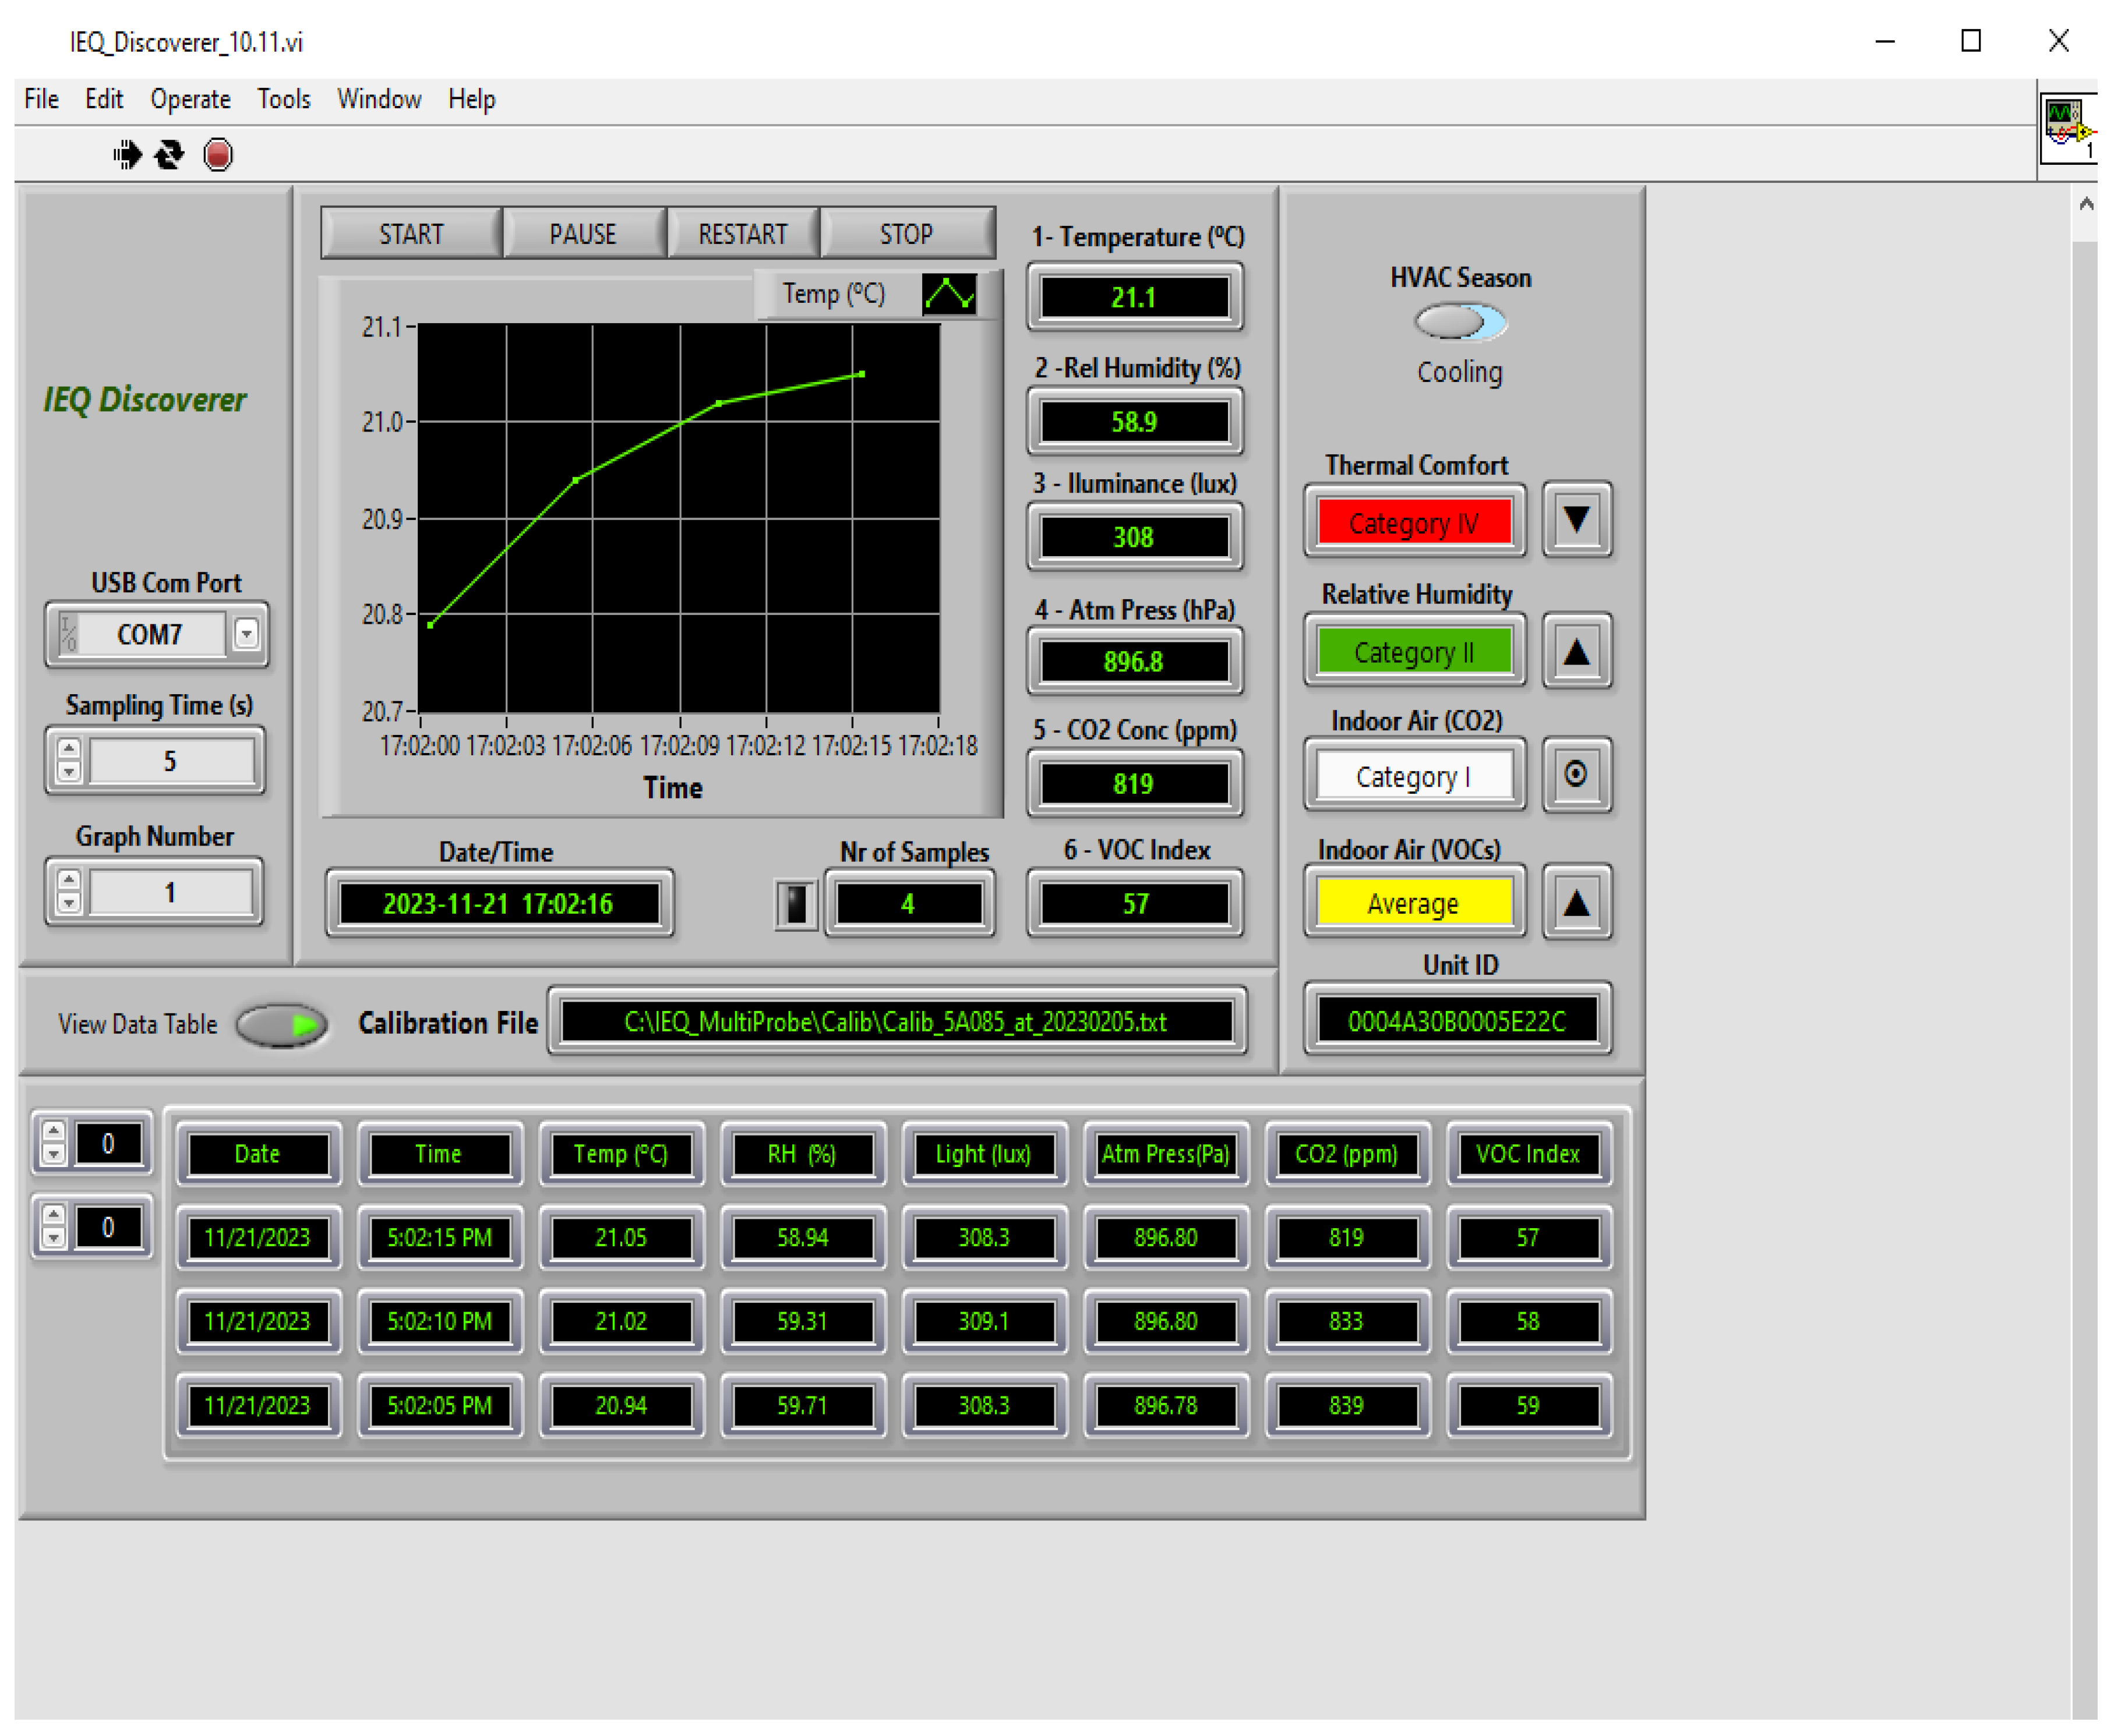The width and height of the screenshot is (2114, 1736).
Task: Toggle the HVAC Season switch
Action: 1460,322
